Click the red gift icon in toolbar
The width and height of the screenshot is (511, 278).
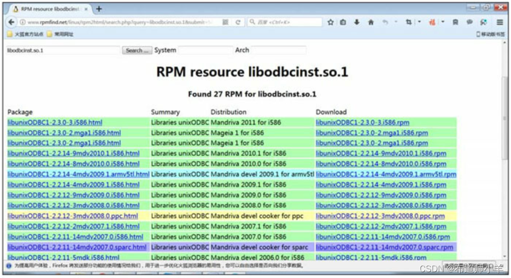click(432, 22)
